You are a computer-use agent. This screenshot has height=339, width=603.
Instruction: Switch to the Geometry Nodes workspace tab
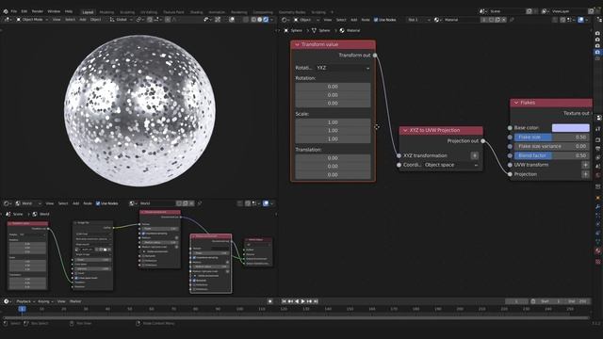pyautogui.click(x=292, y=12)
